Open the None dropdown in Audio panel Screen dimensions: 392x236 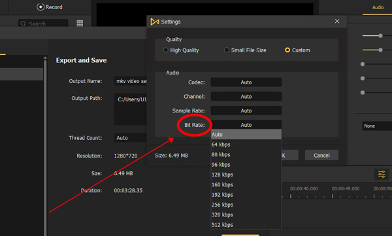tap(377, 126)
